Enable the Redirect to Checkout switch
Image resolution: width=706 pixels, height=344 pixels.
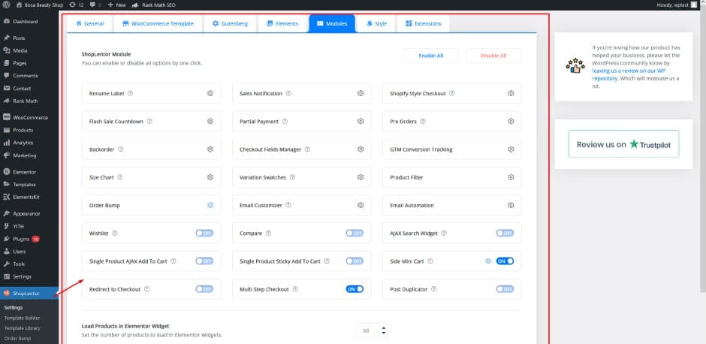pyautogui.click(x=204, y=289)
